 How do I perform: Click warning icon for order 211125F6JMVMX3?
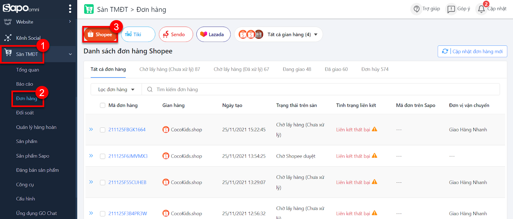click(375, 156)
